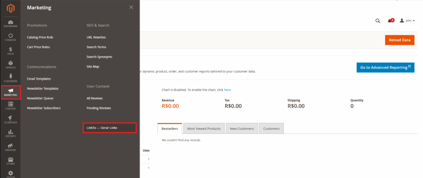Click the search magnifier icon
Screen dimensions: 423x178
[378, 21]
